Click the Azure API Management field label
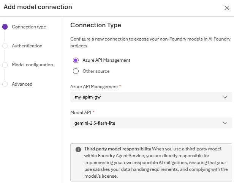Screen dimensions: 234x183 (x=94, y=87)
